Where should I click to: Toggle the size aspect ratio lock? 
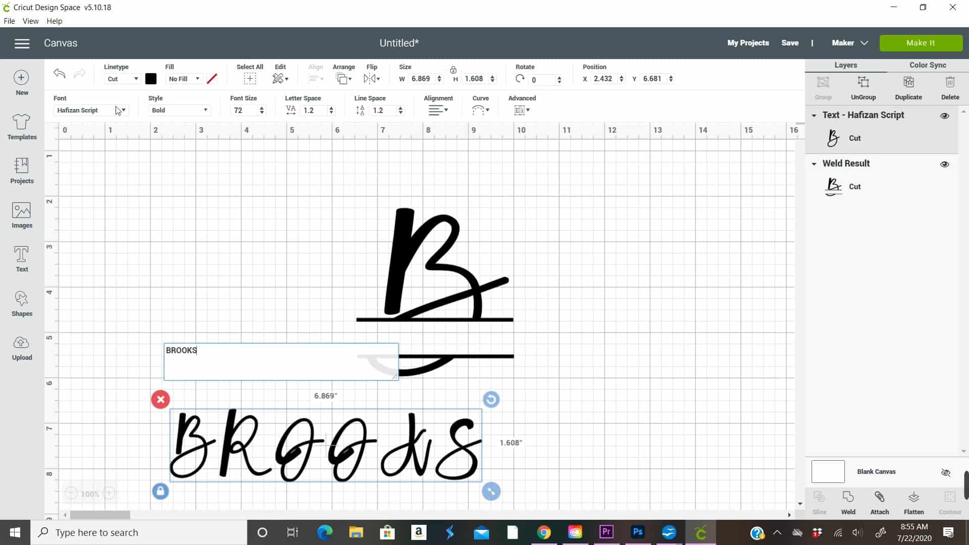coord(453,70)
